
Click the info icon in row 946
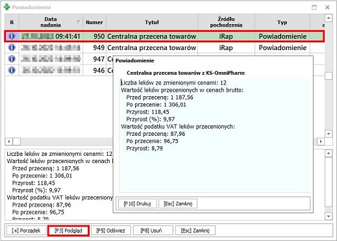[x=12, y=70]
